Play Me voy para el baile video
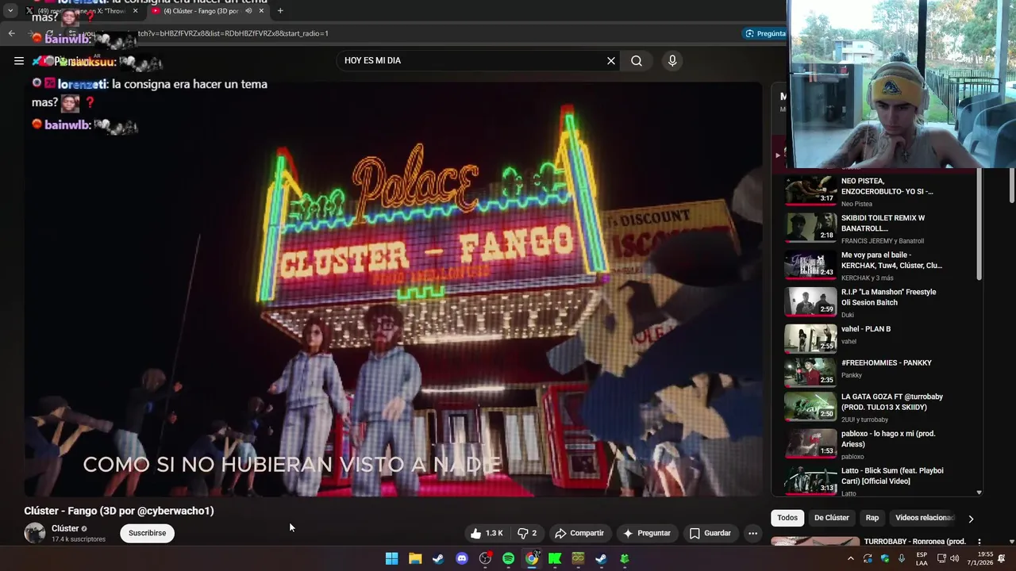The width and height of the screenshot is (1016, 571). (810, 265)
